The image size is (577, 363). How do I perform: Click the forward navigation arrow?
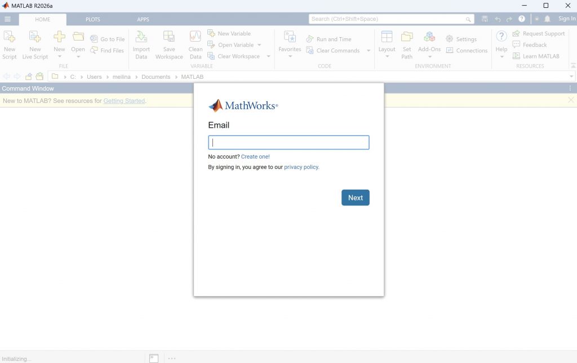coord(17,77)
